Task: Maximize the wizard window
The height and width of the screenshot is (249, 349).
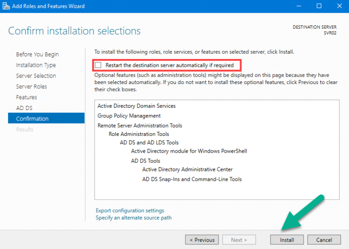Action: point(319,6)
